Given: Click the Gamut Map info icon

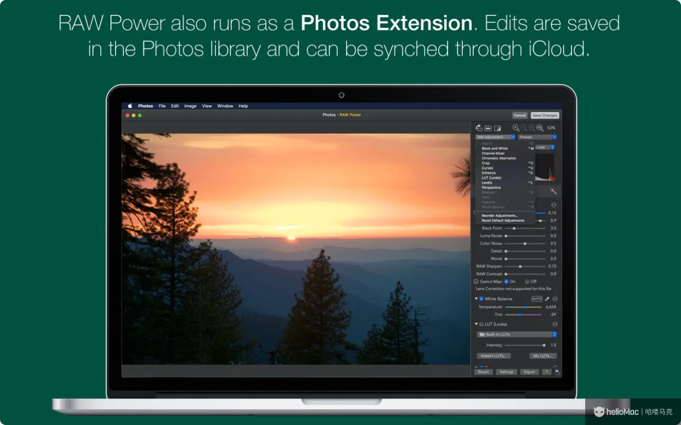Looking at the screenshot, I should point(476,282).
